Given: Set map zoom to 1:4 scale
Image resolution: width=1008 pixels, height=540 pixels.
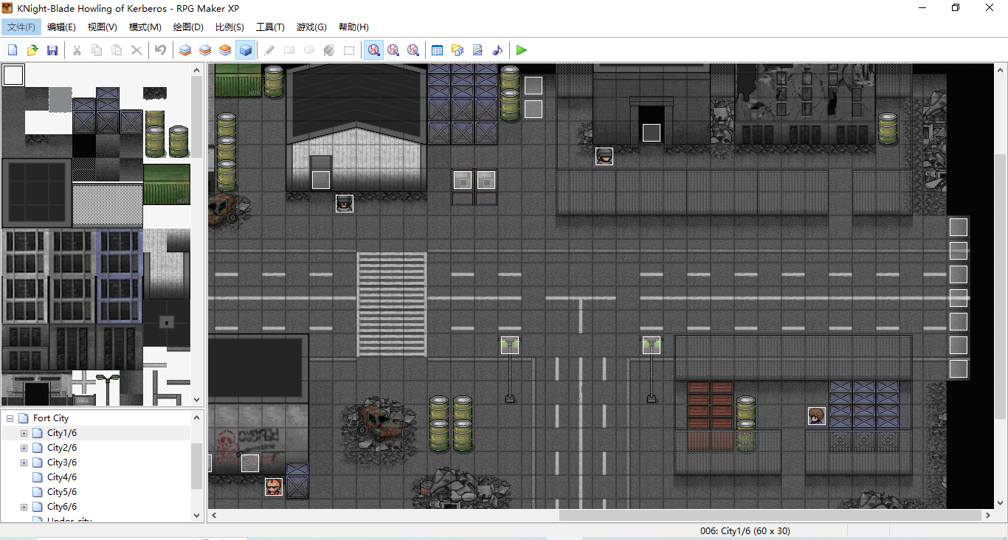Looking at the screenshot, I should click(413, 50).
